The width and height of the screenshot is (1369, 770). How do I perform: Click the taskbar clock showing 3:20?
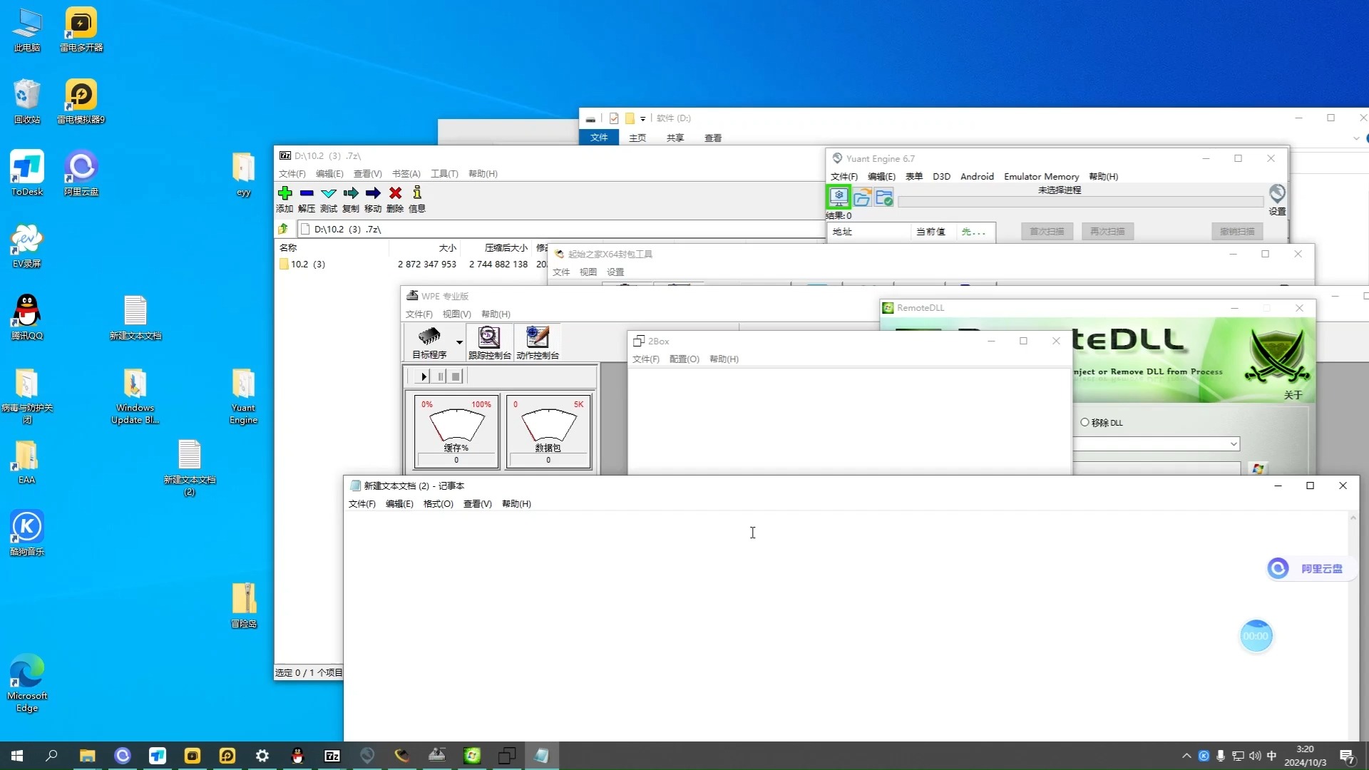[x=1305, y=756]
